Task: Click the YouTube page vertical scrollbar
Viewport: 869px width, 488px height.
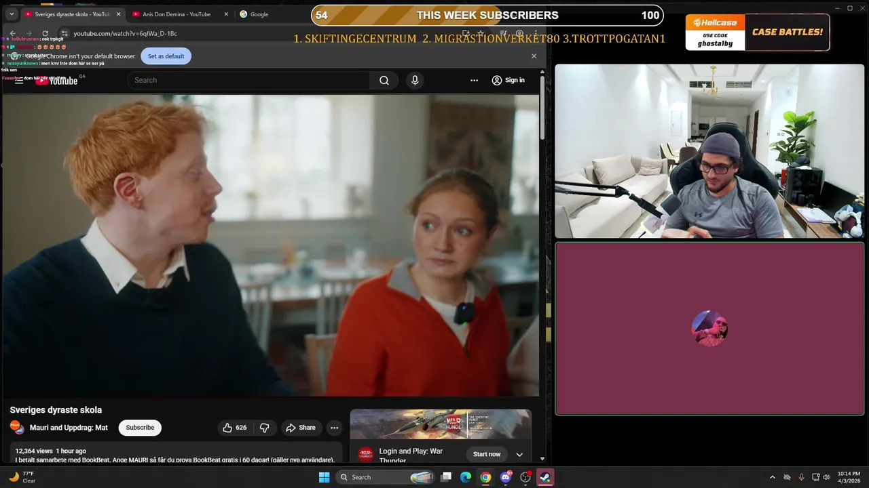Action: click(542, 107)
